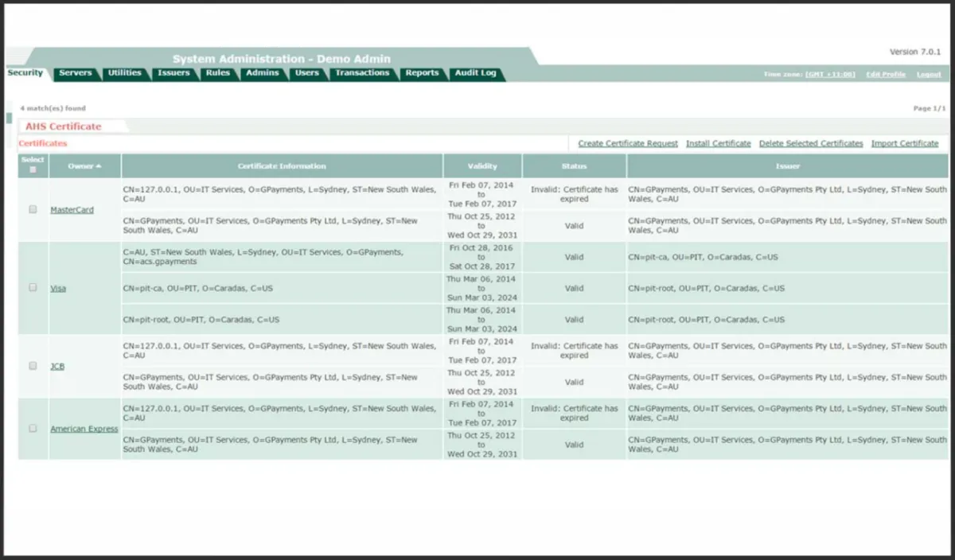This screenshot has height=560, width=955.
Task: Click the 'Page 1/1' indicator
Action: click(x=930, y=108)
